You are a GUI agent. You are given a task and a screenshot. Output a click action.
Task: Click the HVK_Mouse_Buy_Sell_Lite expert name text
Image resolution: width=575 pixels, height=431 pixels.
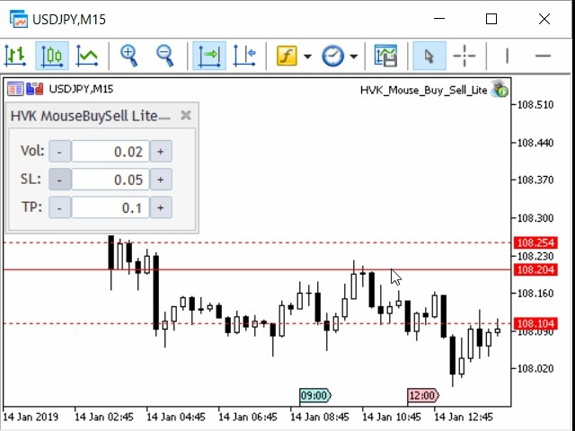[423, 90]
